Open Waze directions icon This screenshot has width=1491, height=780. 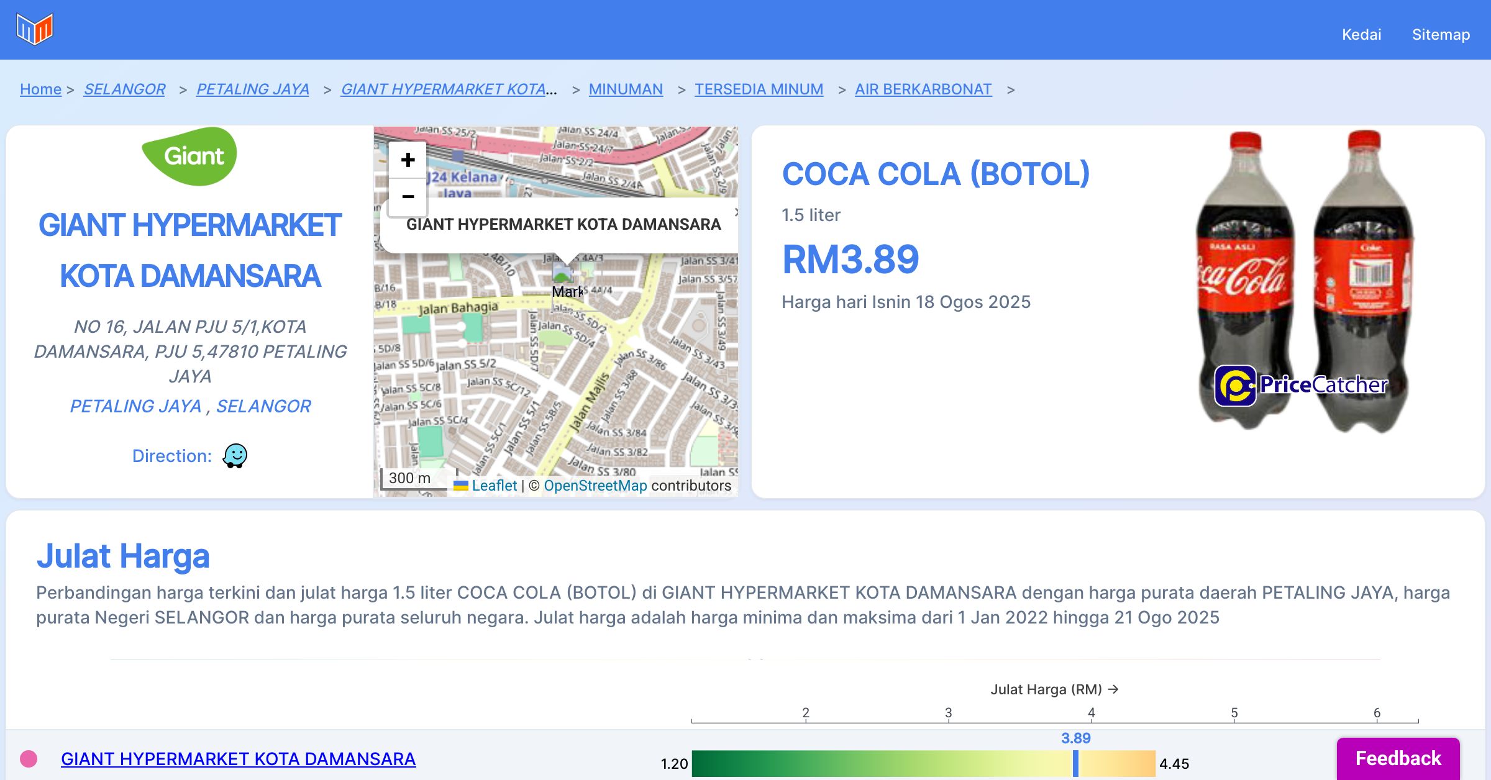point(235,456)
